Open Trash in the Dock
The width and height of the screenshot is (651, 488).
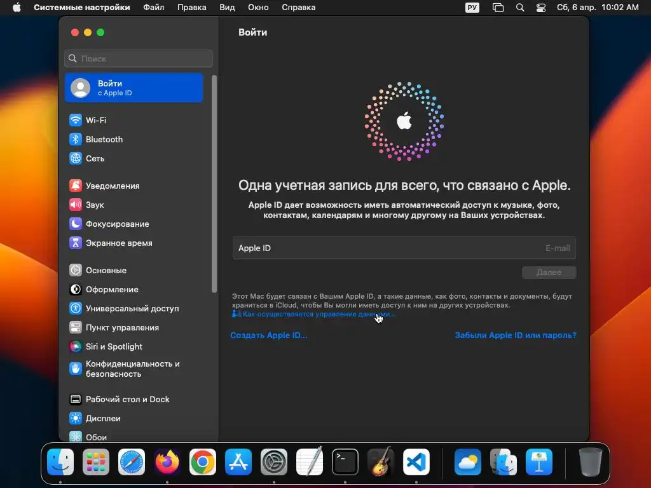pyautogui.click(x=591, y=462)
